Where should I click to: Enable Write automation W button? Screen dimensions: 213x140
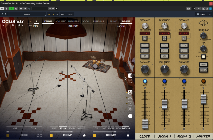(x=16, y=9)
